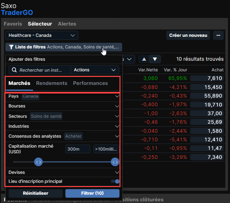The image size is (230, 203).
Task: Expand the Industries filter section
Action: 117,126
